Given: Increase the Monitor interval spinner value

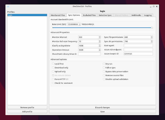Looking at the screenshot, I should (x=100, y=36).
